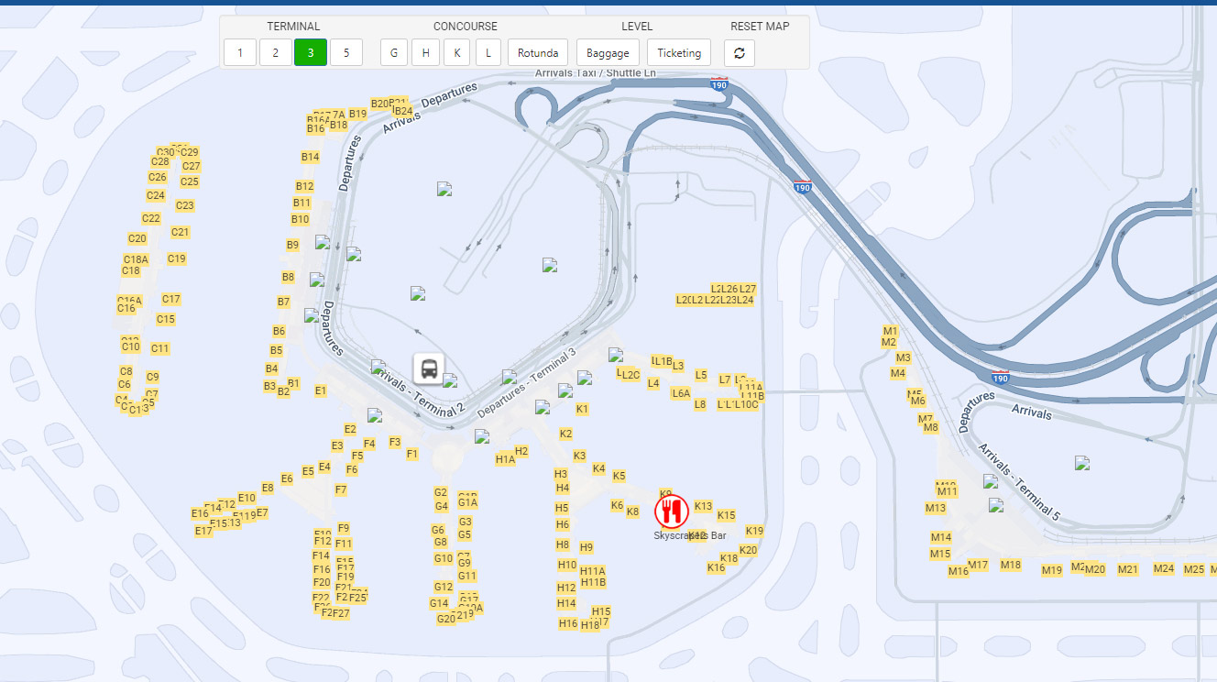Filter by Concourse K

point(456,53)
